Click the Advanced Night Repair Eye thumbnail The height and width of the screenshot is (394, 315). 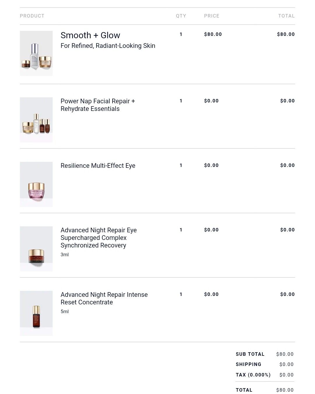point(36,249)
